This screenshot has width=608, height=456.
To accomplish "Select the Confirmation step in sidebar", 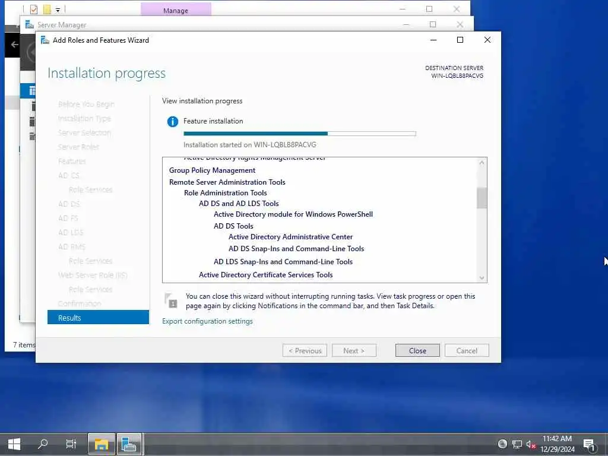I will [x=80, y=303].
